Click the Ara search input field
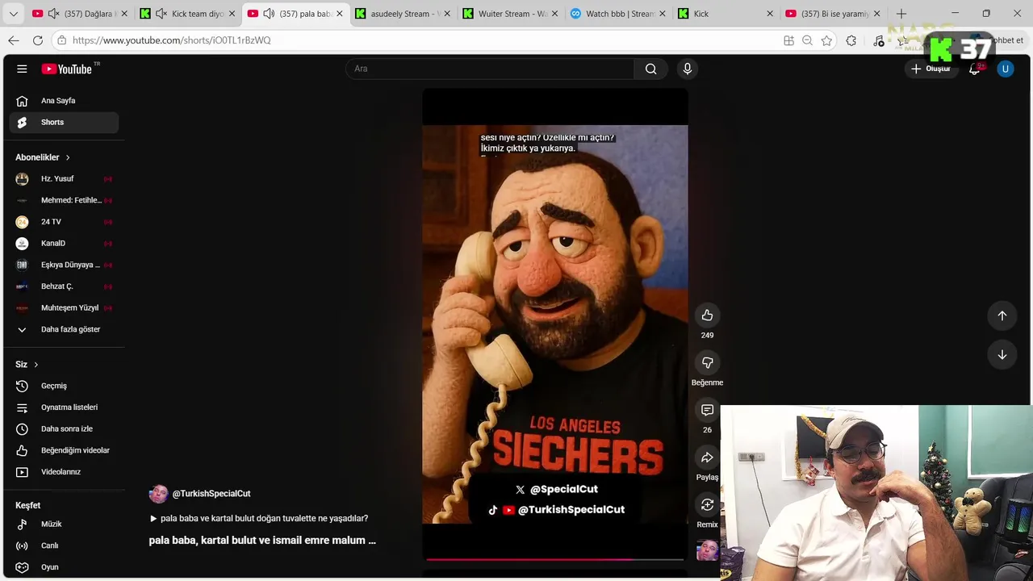The width and height of the screenshot is (1033, 581). [x=490, y=69]
